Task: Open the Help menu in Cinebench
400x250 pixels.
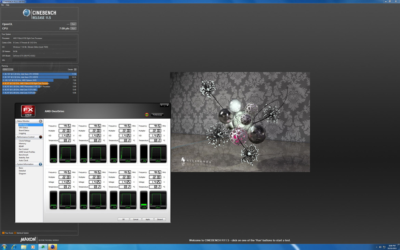Action: tap(8, 5)
